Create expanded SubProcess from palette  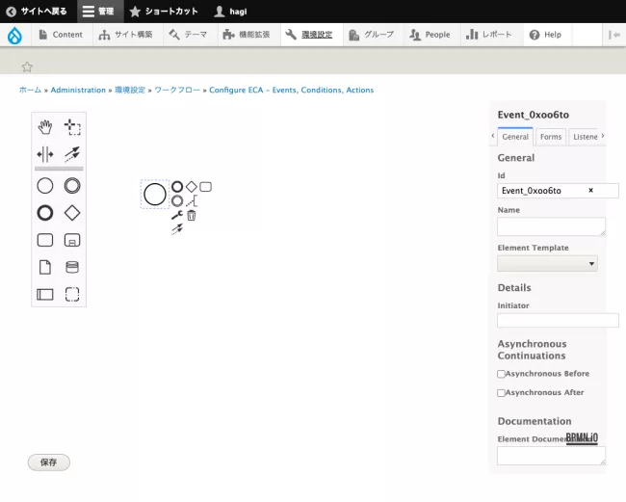tap(72, 240)
